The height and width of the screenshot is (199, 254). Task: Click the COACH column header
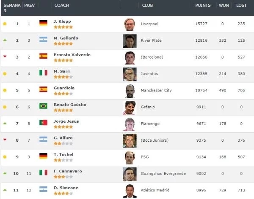coord(61,5)
